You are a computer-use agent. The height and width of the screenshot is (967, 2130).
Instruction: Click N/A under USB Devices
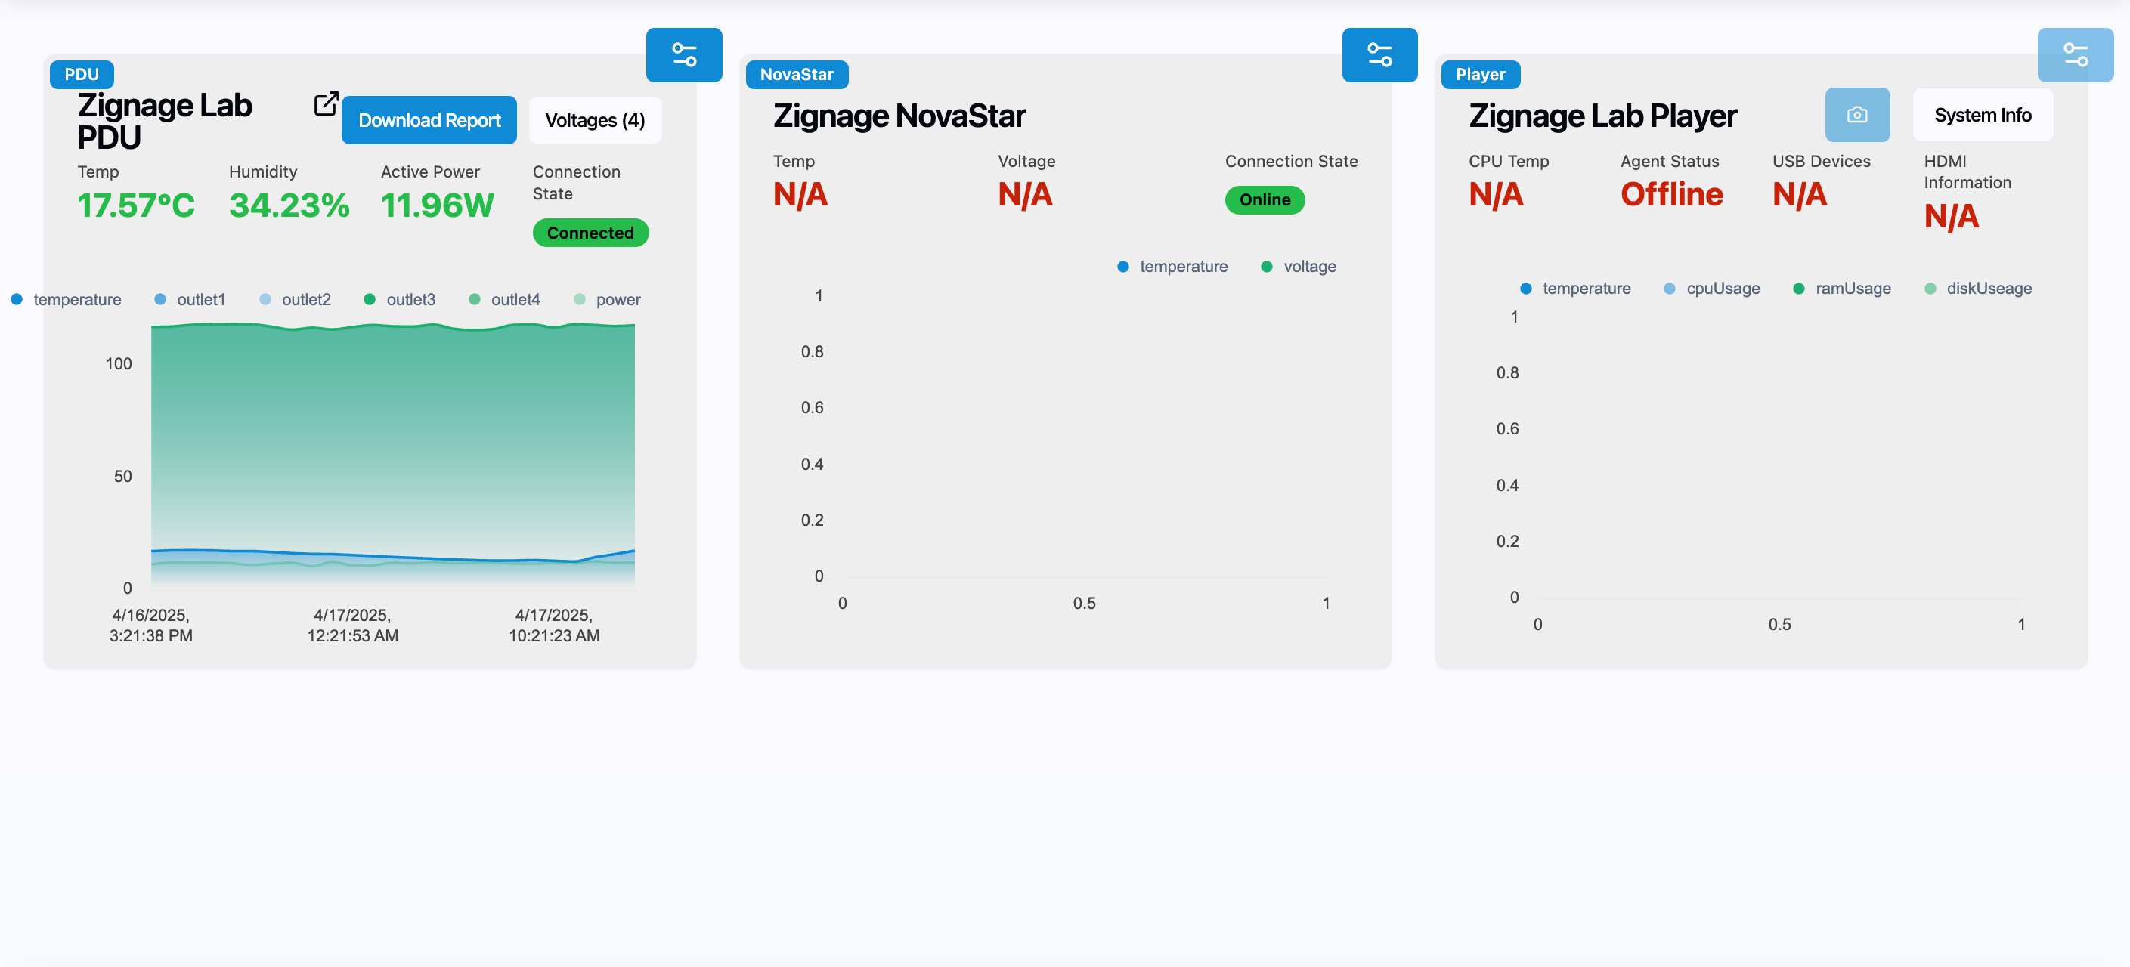(x=1799, y=194)
